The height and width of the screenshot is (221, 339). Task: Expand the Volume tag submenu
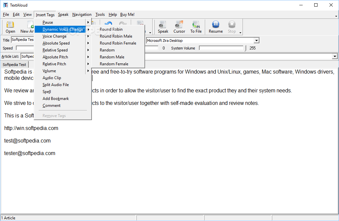click(x=63, y=71)
